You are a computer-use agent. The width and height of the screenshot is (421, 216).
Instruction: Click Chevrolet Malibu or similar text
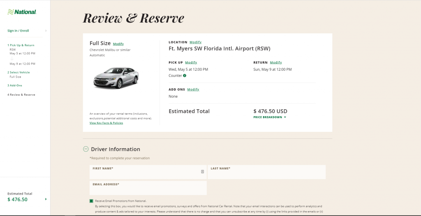(110, 50)
